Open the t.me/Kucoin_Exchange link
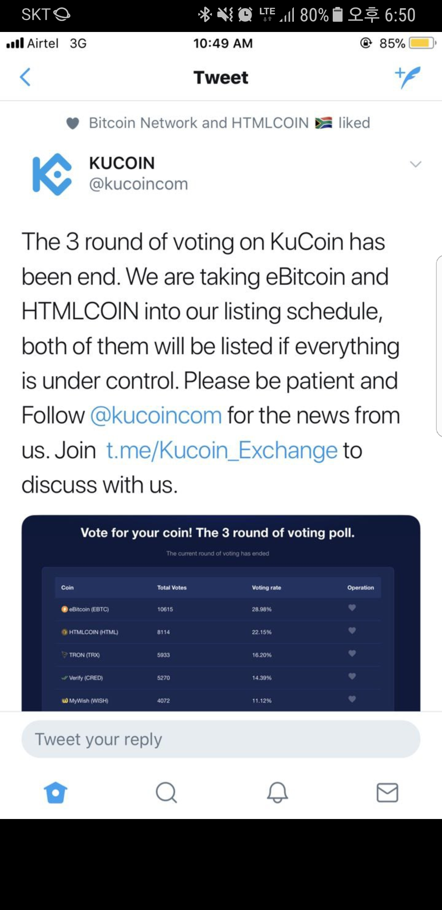The width and height of the screenshot is (442, 910). pyautogui.click(x=222, y=450)
